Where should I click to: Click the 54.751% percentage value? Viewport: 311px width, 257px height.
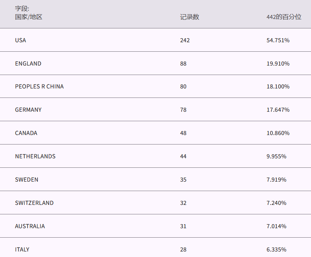pos(278,40)
